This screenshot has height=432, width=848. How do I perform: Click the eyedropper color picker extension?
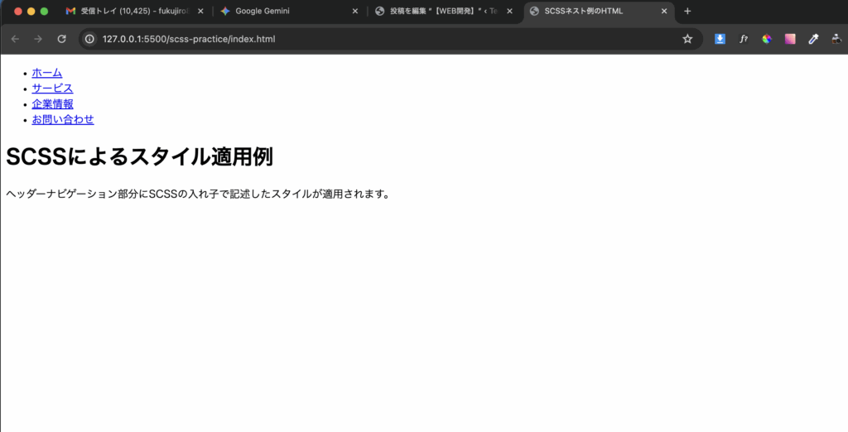pos(813,39)
